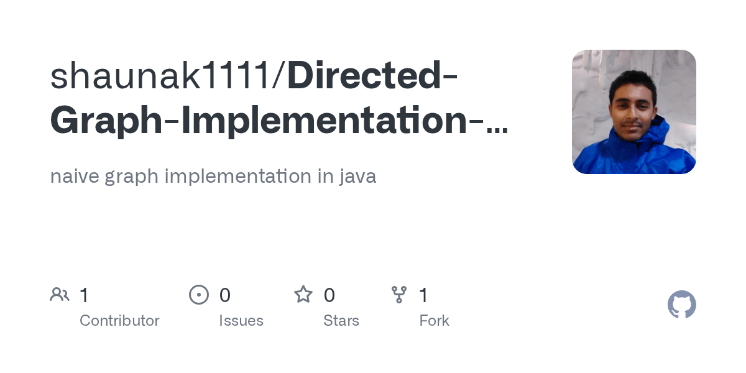Select the Issues label
This screenshot has width=746, height=373.
coord(241,321)
